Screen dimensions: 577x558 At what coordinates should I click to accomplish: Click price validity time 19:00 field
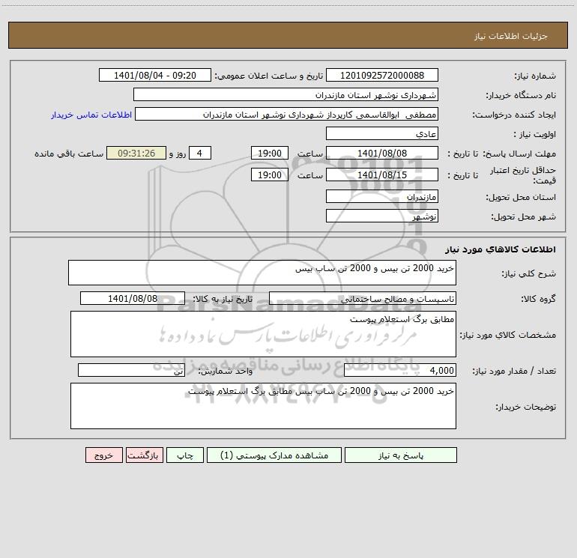(x=269, y=175)
